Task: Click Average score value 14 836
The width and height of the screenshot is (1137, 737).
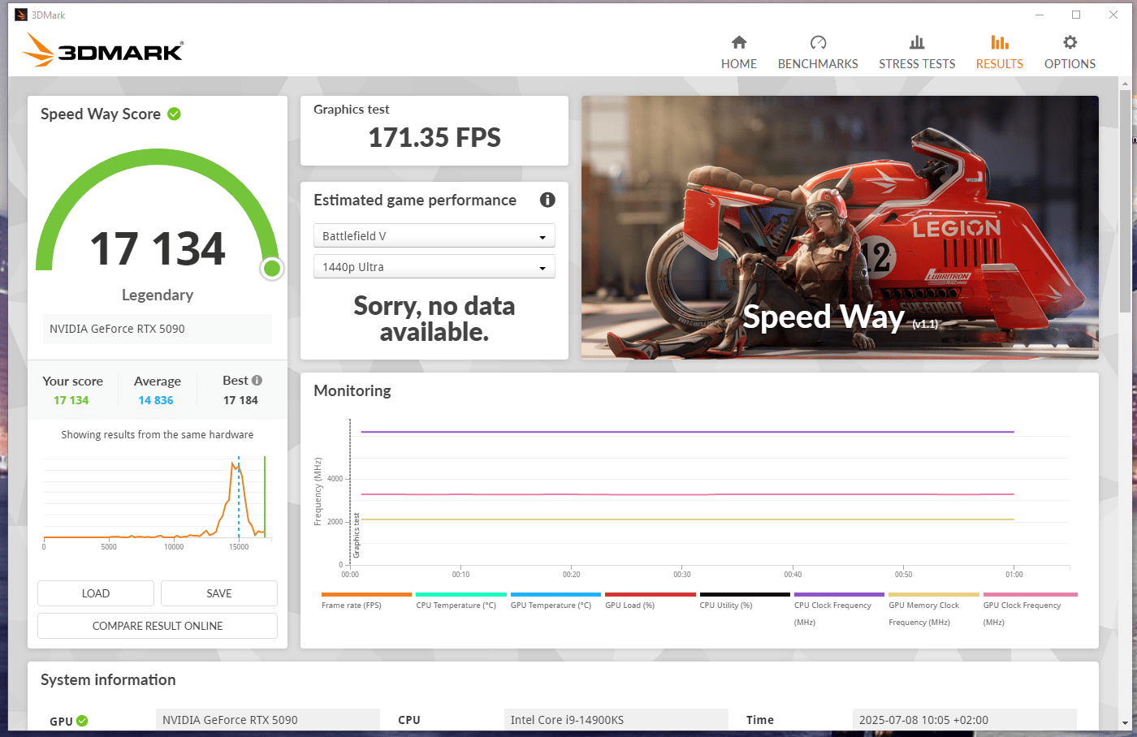Action: [x=156, y=400]
